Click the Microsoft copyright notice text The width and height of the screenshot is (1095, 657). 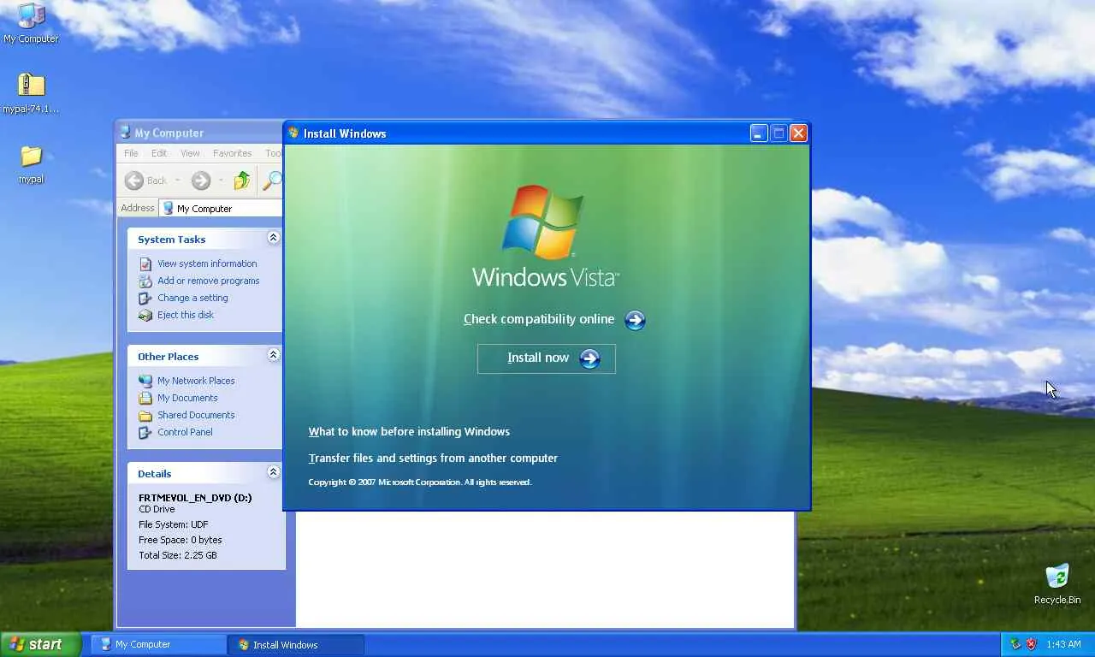point(420,482)
